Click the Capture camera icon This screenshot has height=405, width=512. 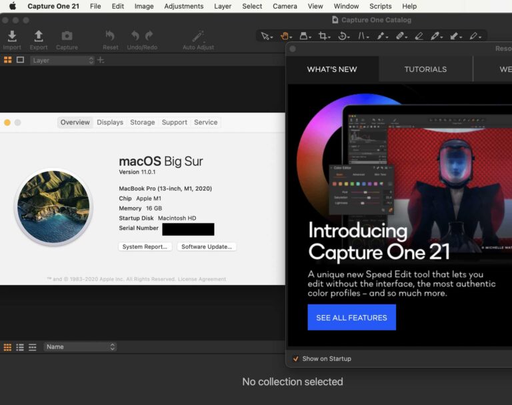(67, 36)
